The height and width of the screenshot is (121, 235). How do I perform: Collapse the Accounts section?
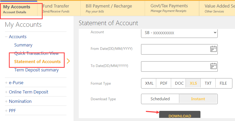coord(6,37)
